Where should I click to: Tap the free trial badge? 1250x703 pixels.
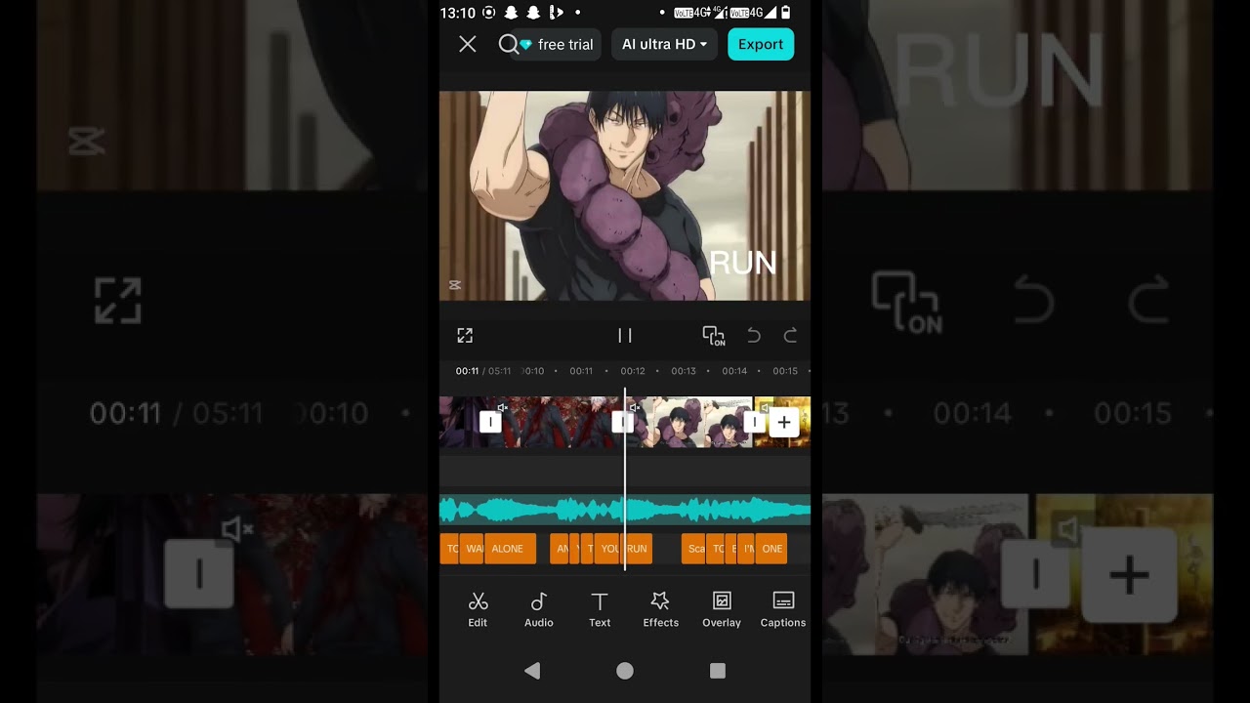[559, 45]
